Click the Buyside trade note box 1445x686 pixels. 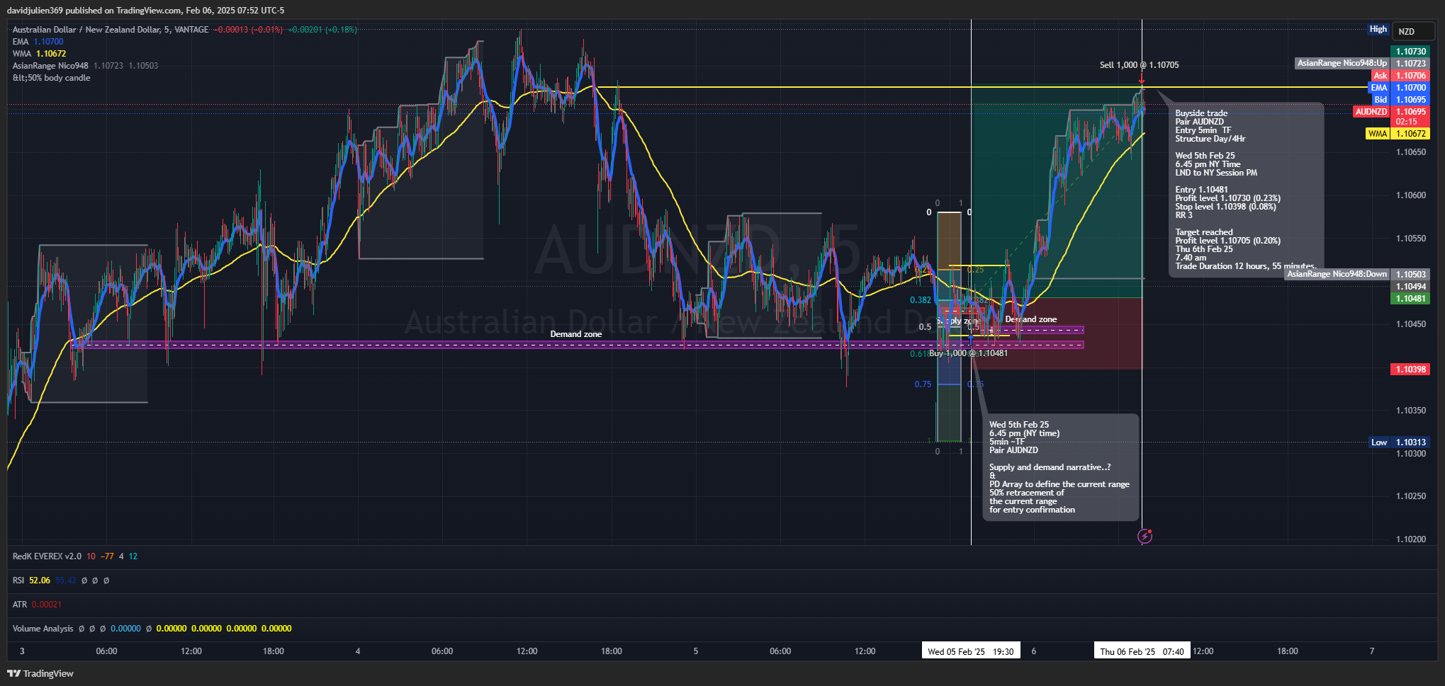1246,190
